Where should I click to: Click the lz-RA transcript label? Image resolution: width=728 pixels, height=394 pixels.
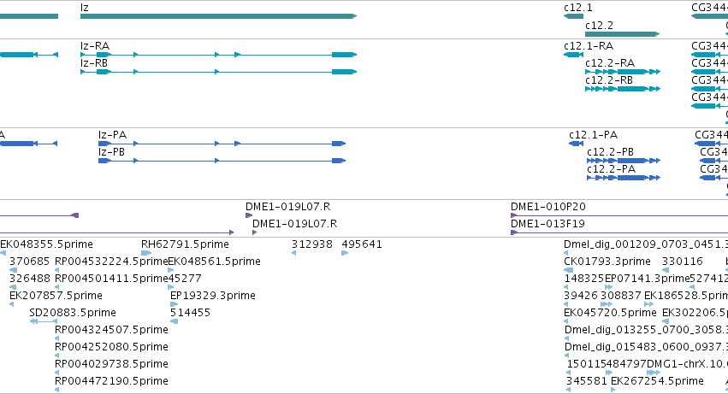coord(95,46)
